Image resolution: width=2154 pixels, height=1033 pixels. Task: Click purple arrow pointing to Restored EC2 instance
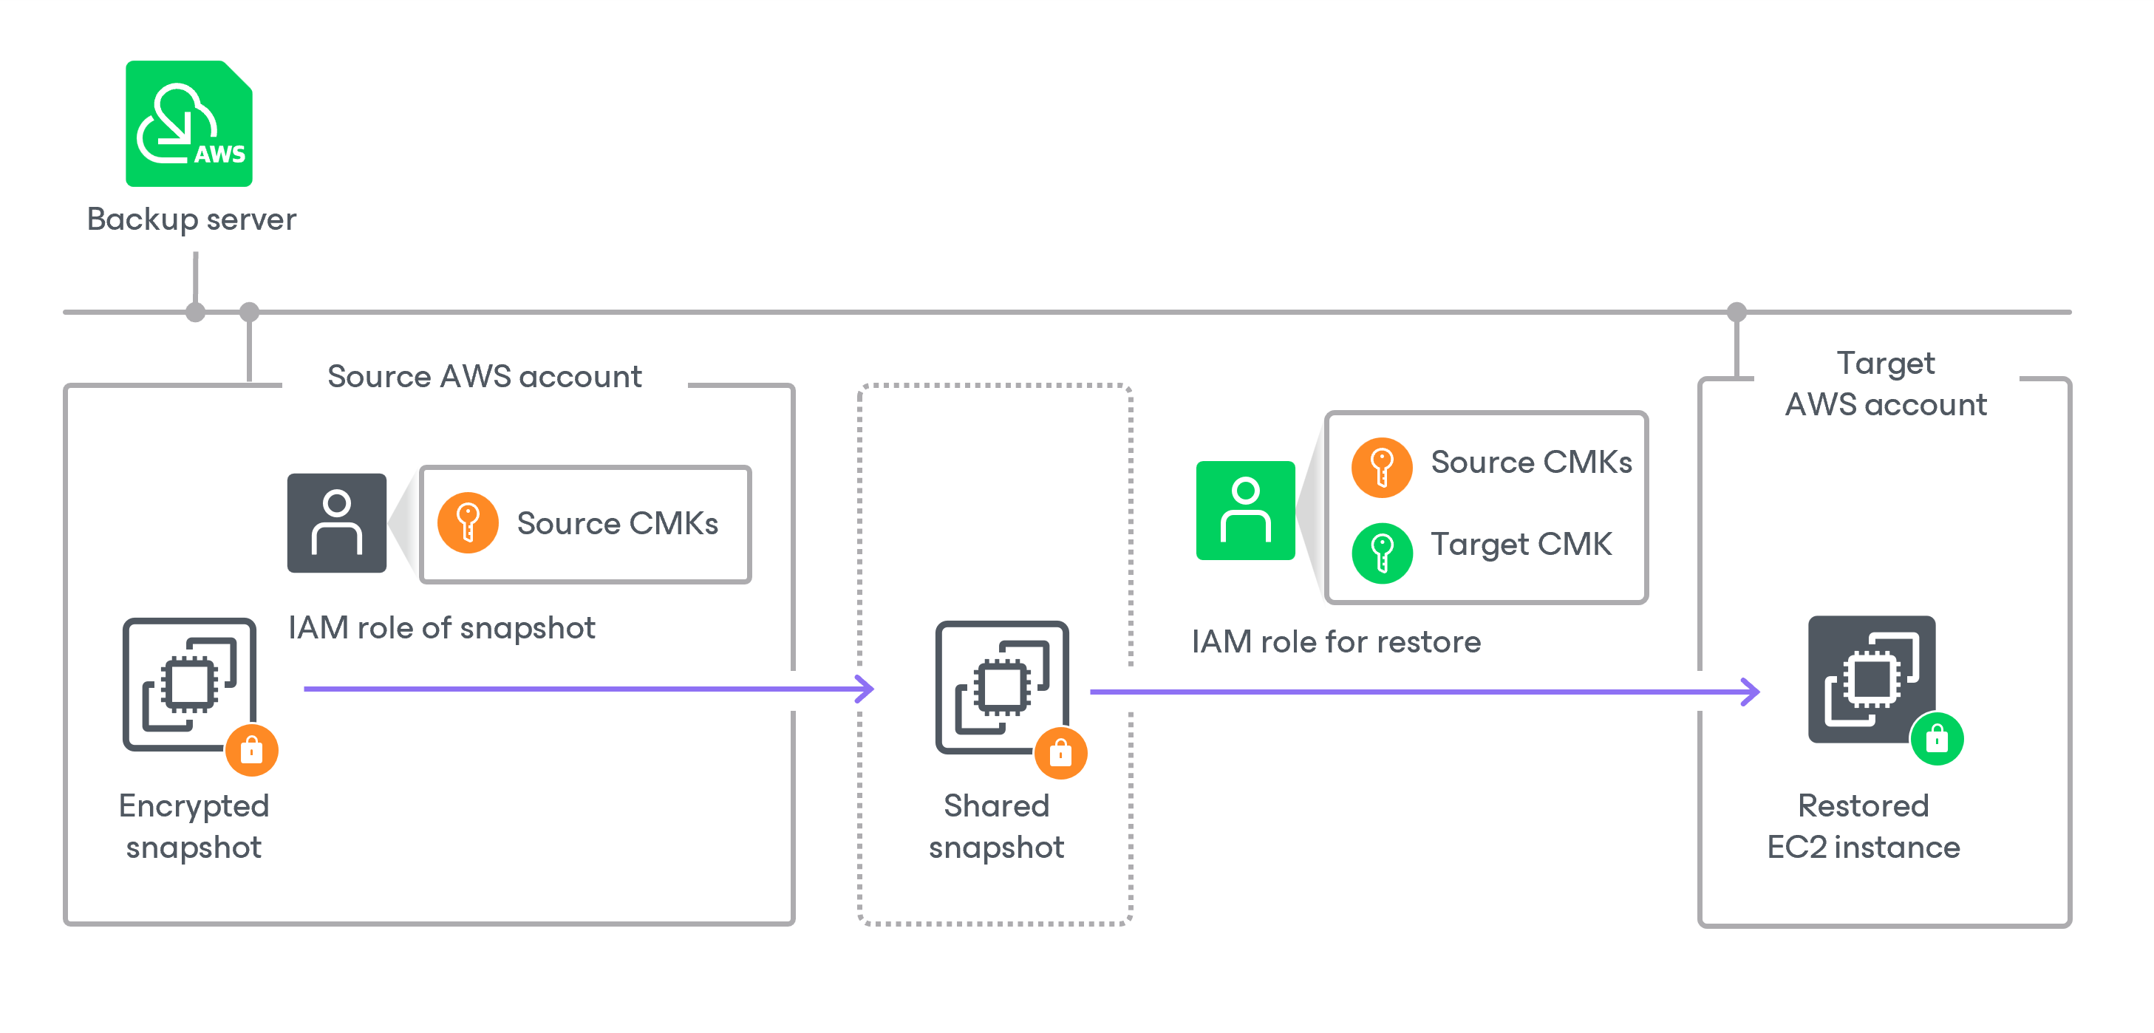tap(1422, 692)
